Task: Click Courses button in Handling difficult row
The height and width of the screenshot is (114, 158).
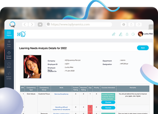Action: pos(108,108)
